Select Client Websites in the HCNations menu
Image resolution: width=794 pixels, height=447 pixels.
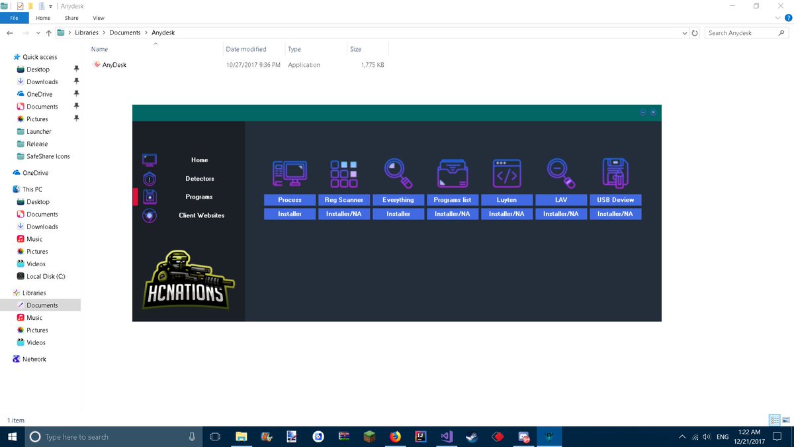pos(201,215)
